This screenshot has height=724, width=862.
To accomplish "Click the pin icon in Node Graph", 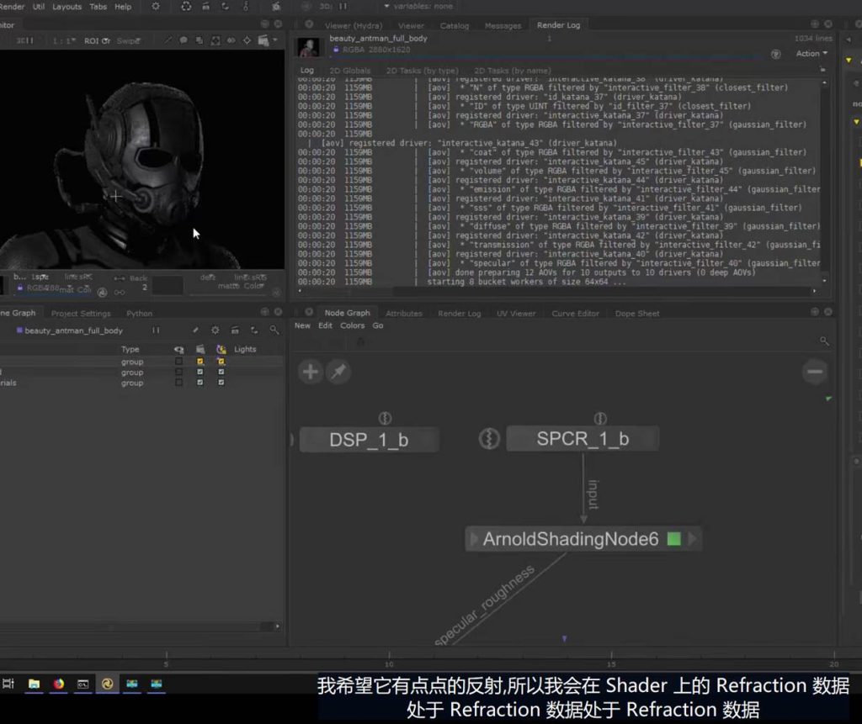I will coord(338,372).
